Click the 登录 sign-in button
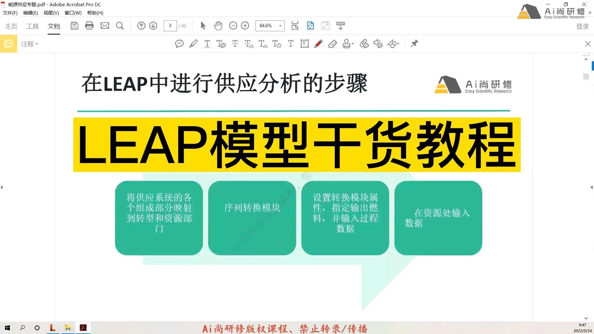 tap(583, 26)
